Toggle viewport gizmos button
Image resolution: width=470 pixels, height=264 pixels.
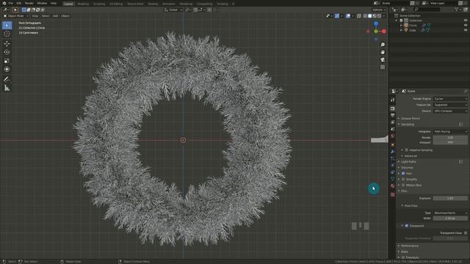337,16
